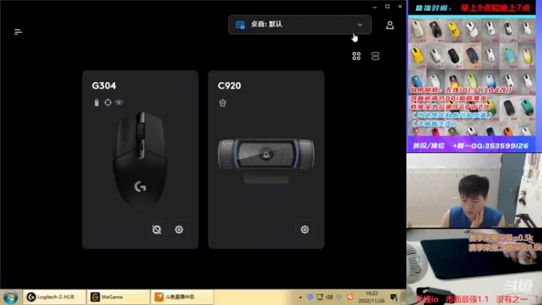Show hidden system tray icons

[x=300, y=298]
